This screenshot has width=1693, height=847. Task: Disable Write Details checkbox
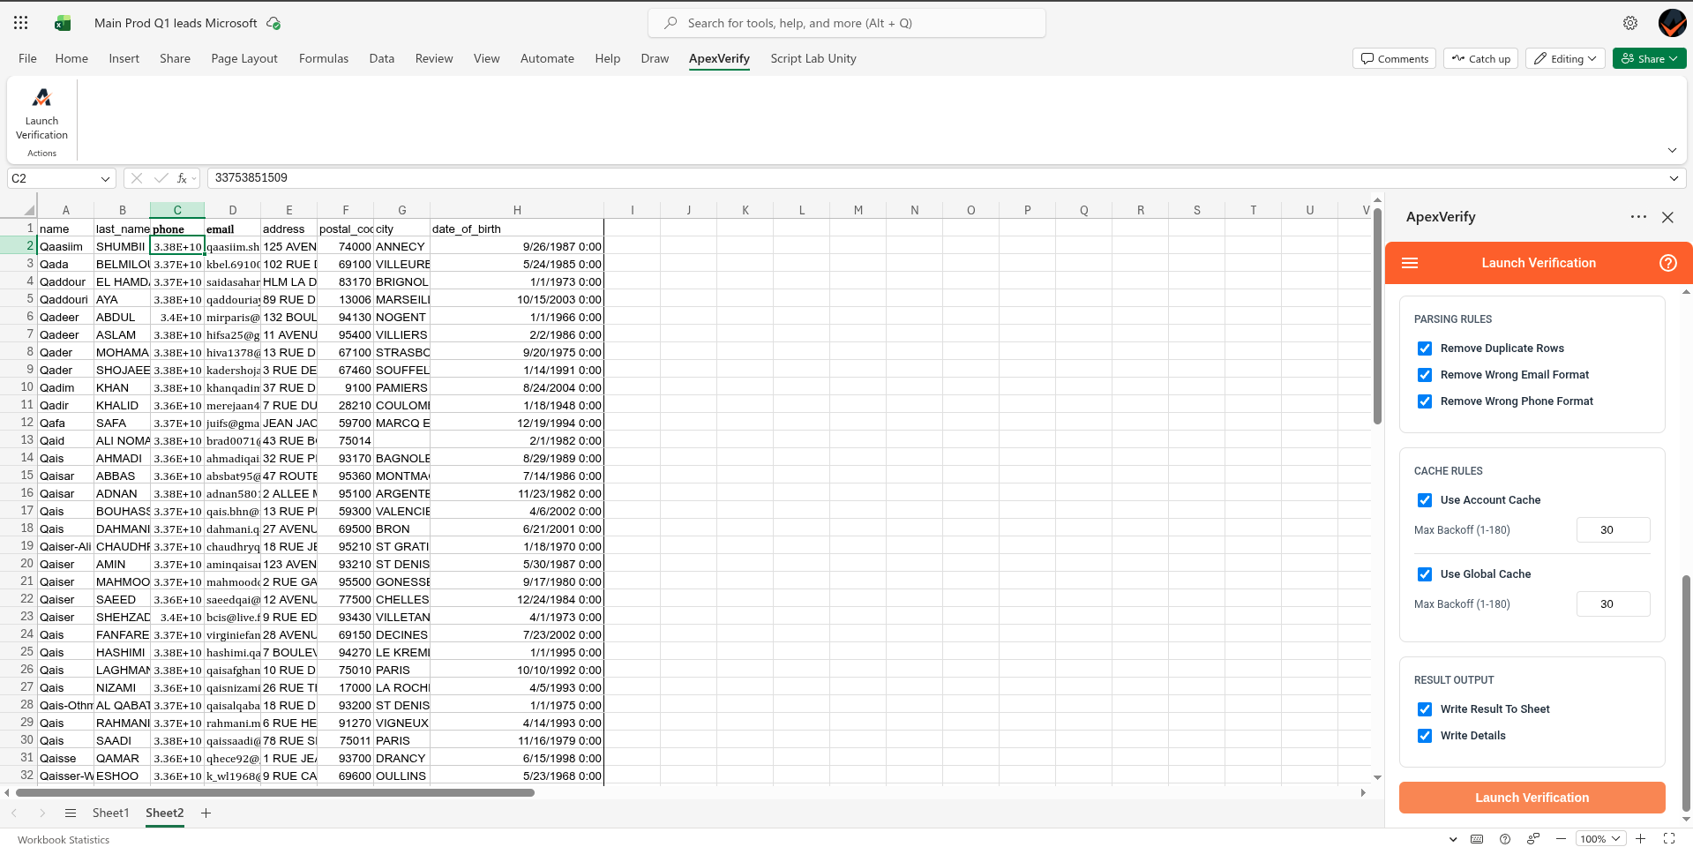(1424, 736)
